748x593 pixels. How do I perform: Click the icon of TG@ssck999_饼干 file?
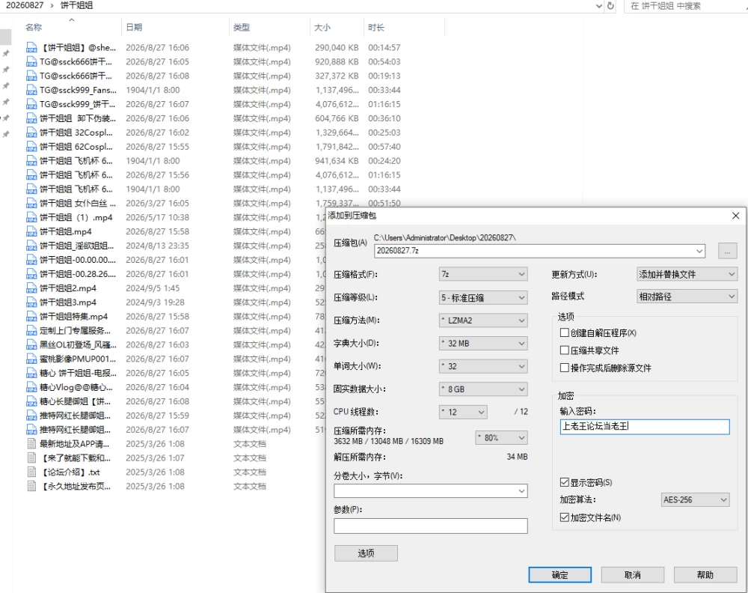pyautogui.click(x=31, y=104)
